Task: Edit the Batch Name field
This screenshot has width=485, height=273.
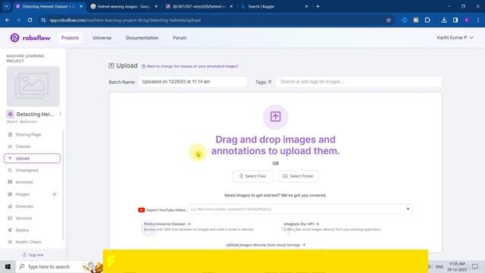Action: point(193,82)
